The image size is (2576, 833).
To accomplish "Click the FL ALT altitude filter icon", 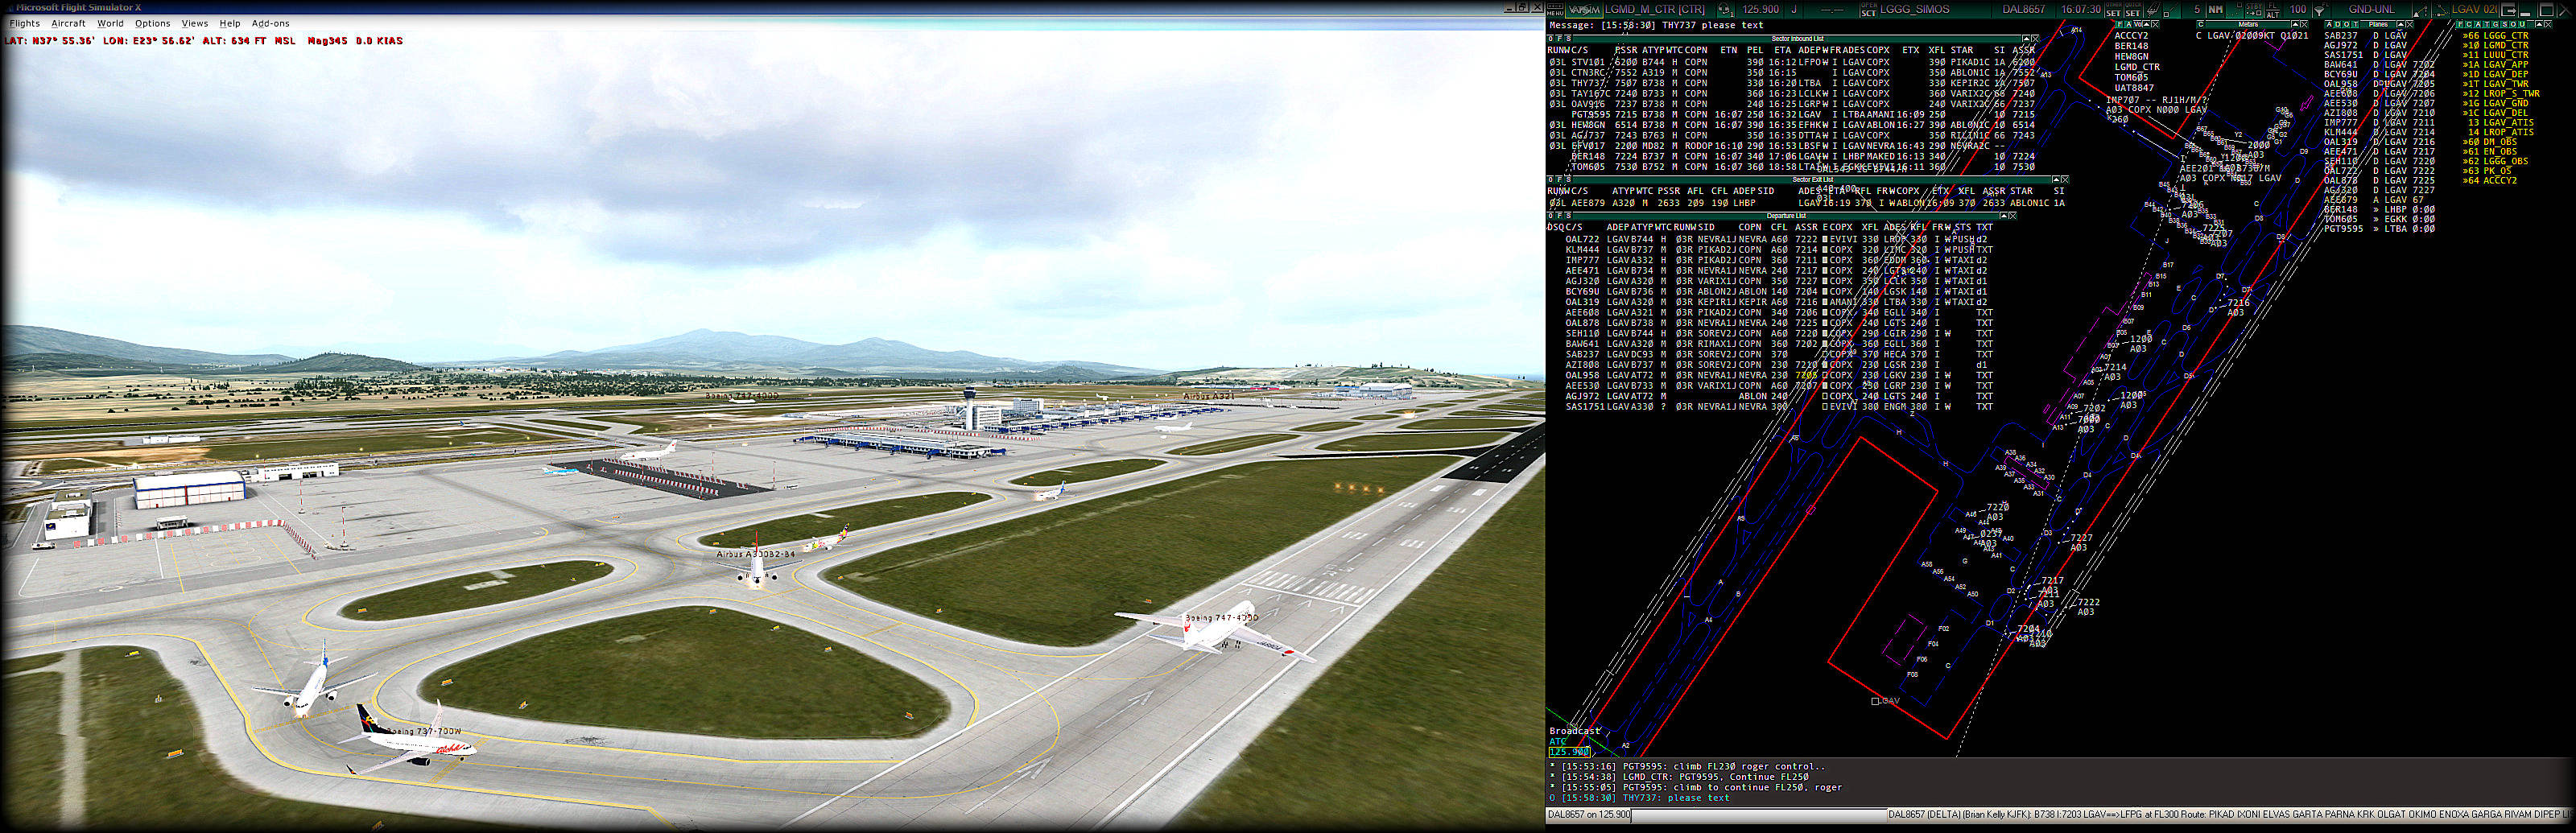I will [2273, 9].
